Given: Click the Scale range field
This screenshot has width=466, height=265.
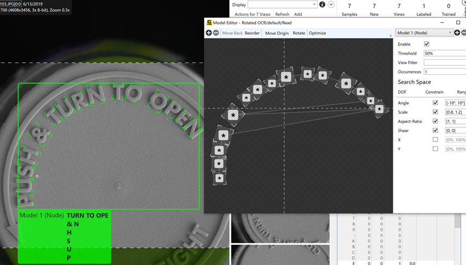Looking at the screenshot, I should tap(455, 112).
